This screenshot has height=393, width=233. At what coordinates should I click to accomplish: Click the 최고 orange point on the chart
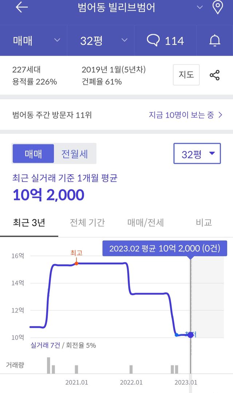click(x=76, y=263)
